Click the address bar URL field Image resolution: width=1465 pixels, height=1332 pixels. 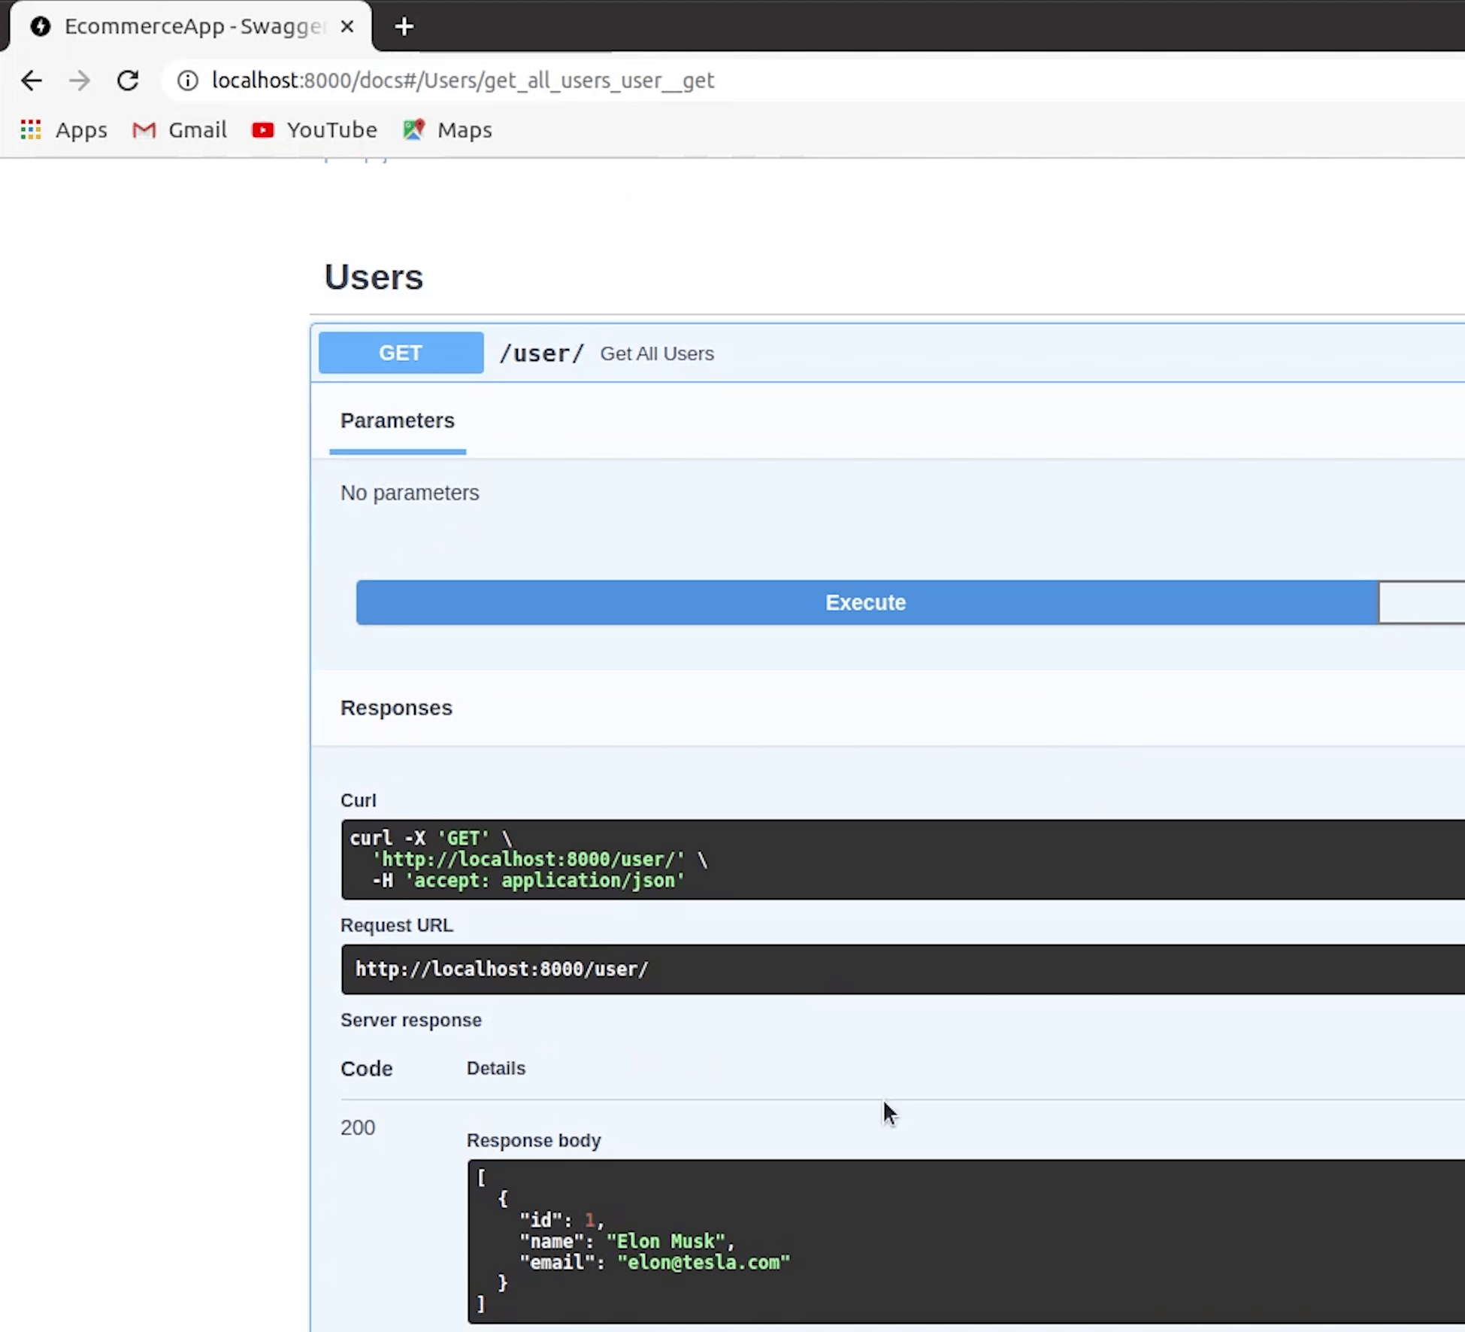pos(462,80)
